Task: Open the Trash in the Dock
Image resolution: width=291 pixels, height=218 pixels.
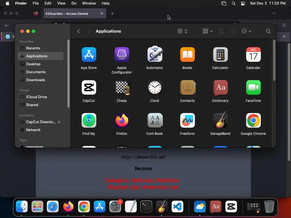Action: pos(269,206)
